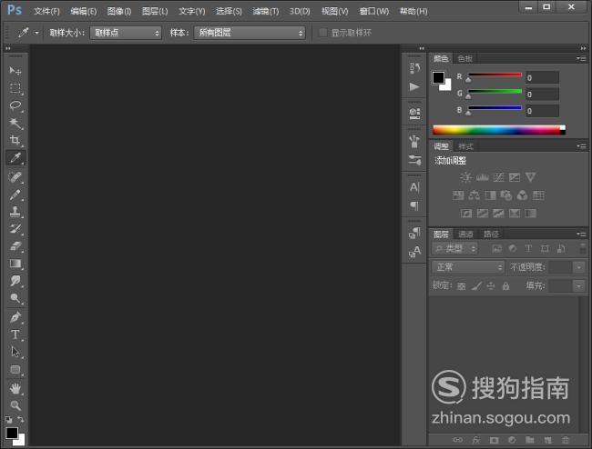
Task: Open Color panel flyout menu
Action: 581,58
